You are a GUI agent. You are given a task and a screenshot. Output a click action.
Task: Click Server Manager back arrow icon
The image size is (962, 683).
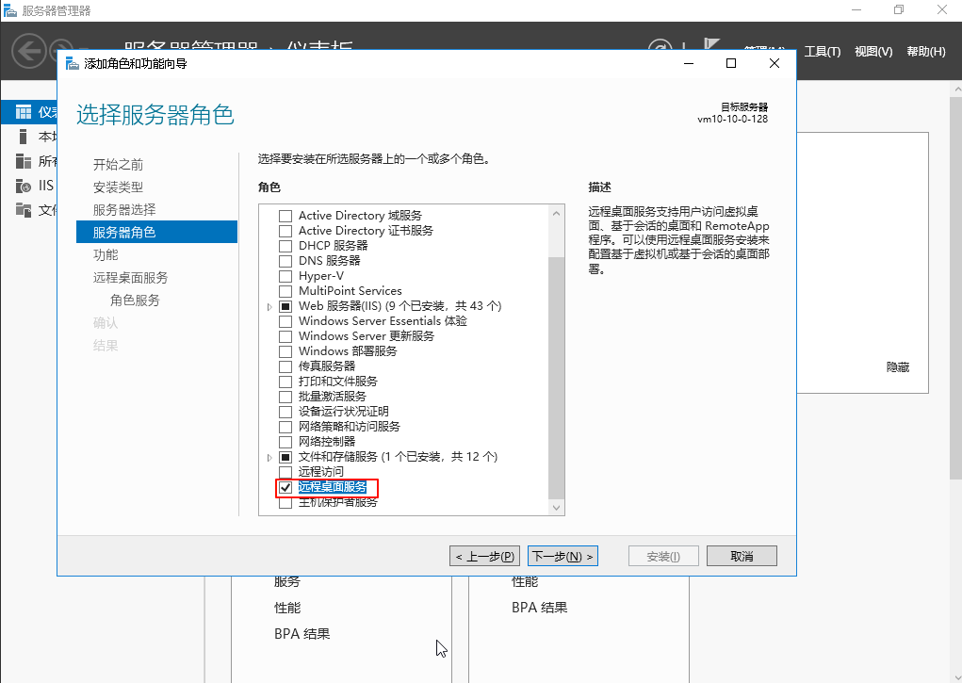pos(29,50)
